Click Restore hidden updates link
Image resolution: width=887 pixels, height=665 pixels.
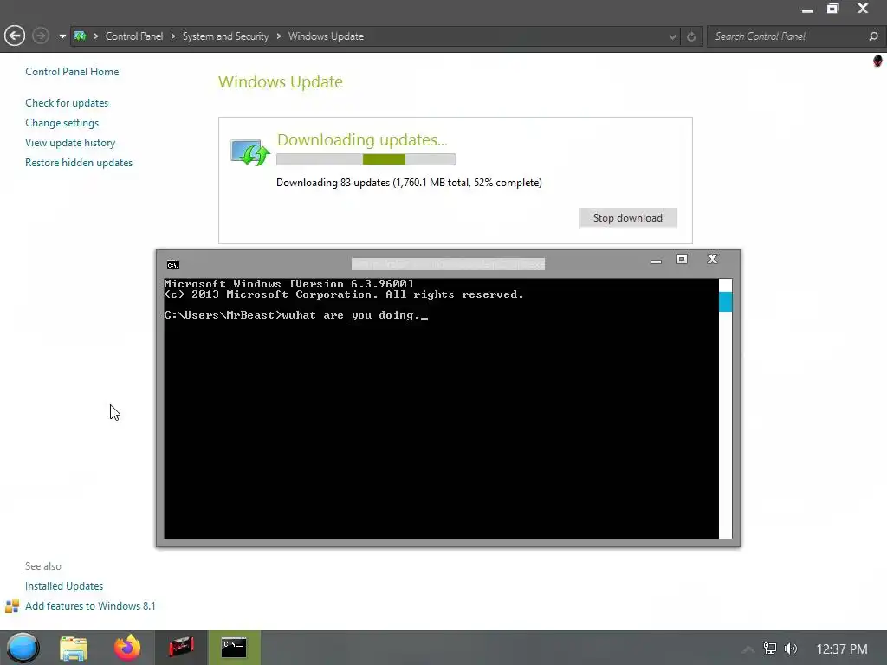tap(79, 162)
